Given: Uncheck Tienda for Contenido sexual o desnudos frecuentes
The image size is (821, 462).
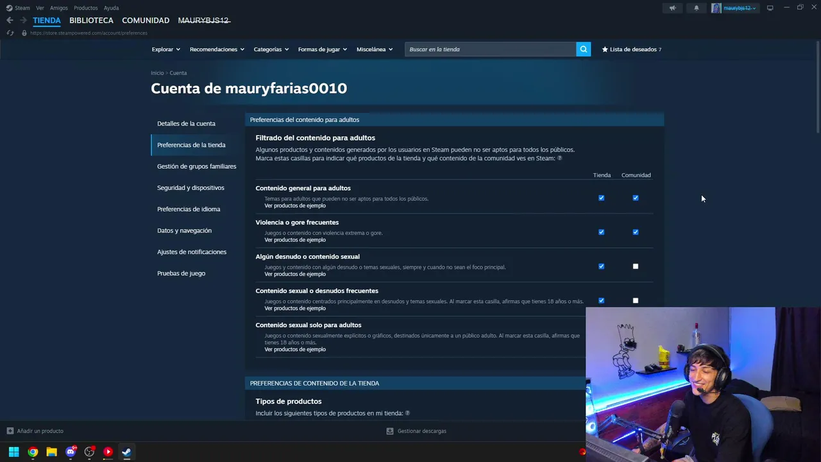Looking at the screenshot, I should pos(601,300).
